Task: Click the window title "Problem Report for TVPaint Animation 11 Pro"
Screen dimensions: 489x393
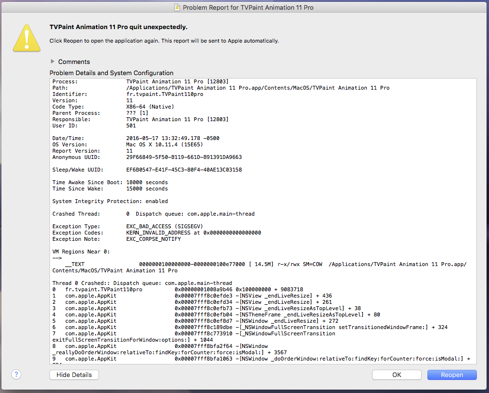Action: (x=248, y=7)
